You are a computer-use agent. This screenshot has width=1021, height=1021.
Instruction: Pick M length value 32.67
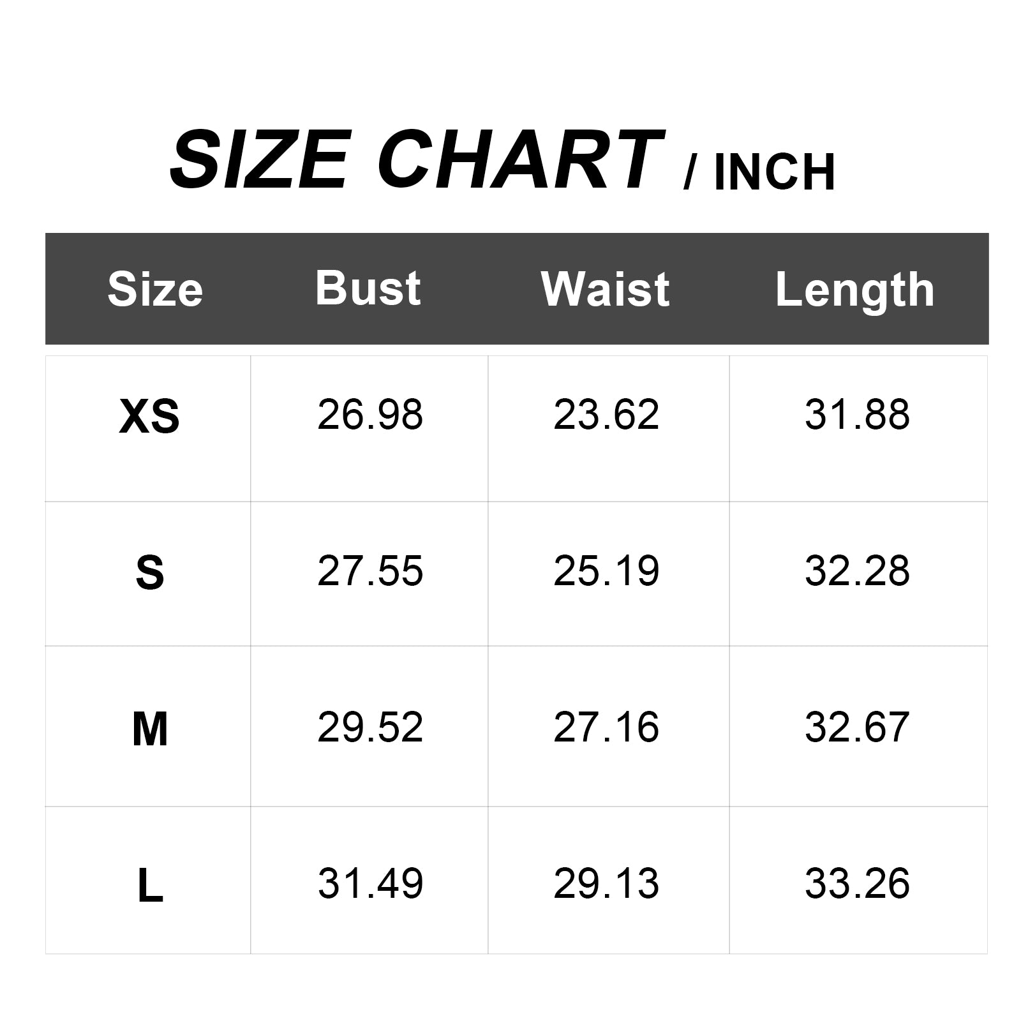857,727
